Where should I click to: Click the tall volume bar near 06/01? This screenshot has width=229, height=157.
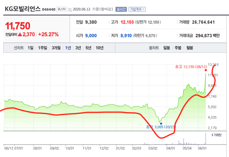[x=206, y=139]
